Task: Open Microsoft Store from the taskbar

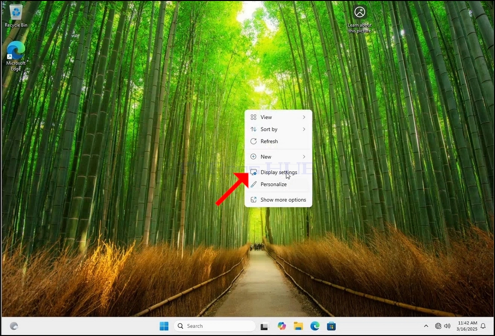Action: (331, 326)
